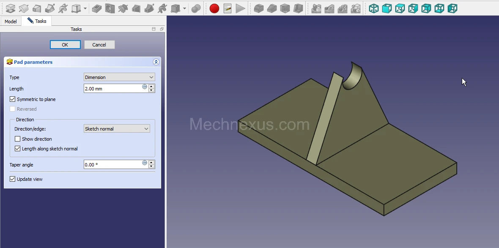This screenshot has height=248, width=499.
Task: Click the Hole tool icon
Action: (110, 8)
